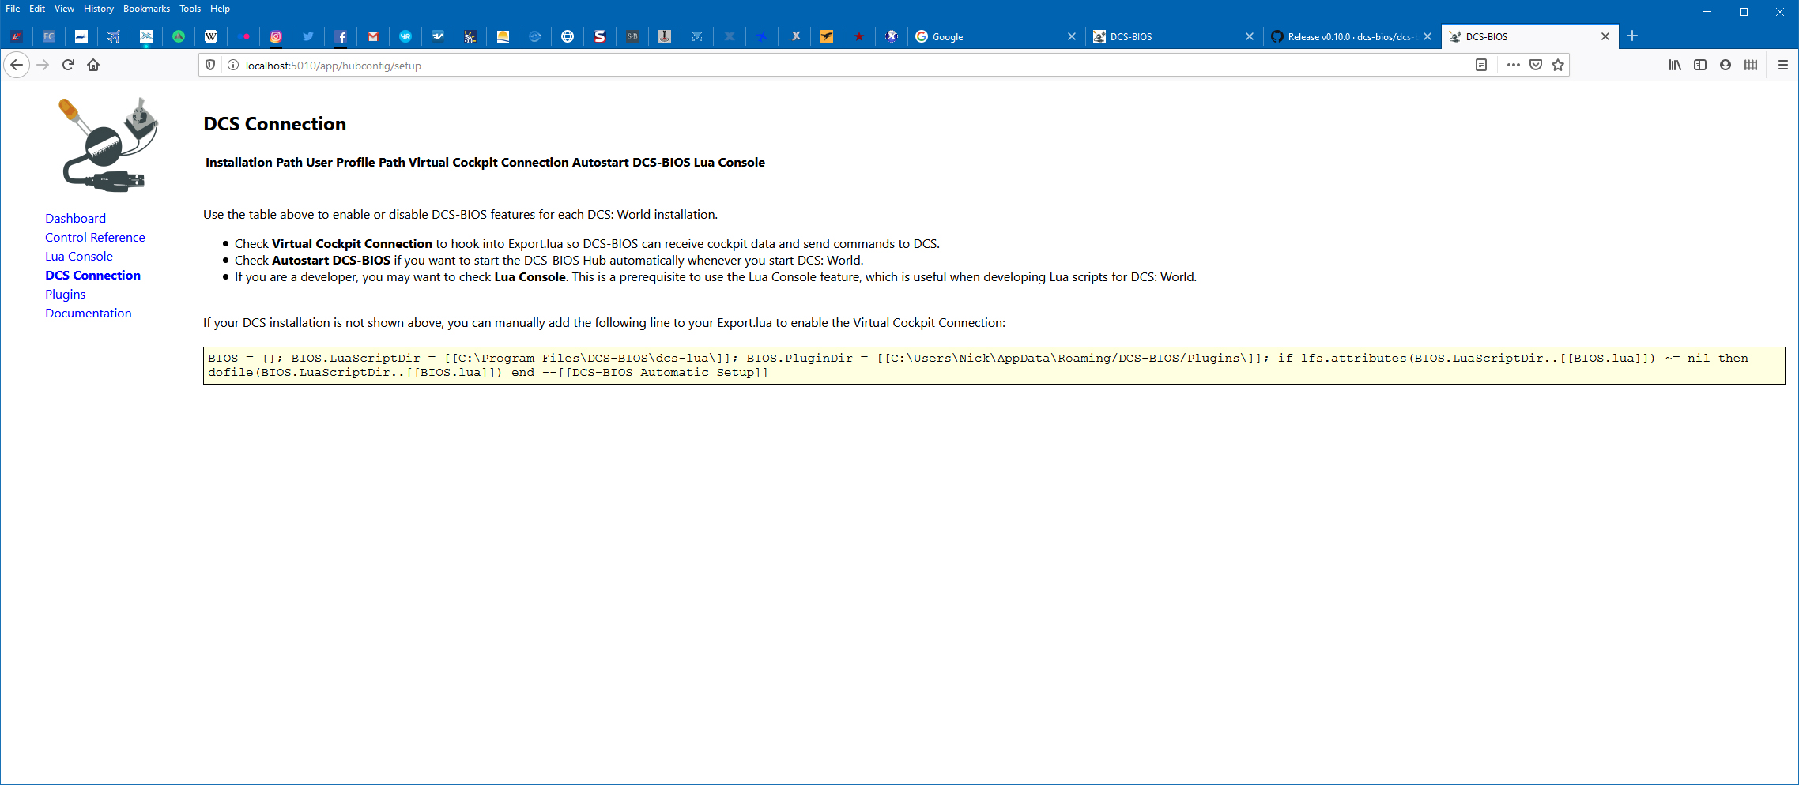Open the File menu
1799x785 pixels.
click(x=13, y=9)
